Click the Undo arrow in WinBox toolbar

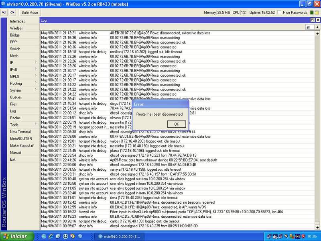(x=4, y=12)
